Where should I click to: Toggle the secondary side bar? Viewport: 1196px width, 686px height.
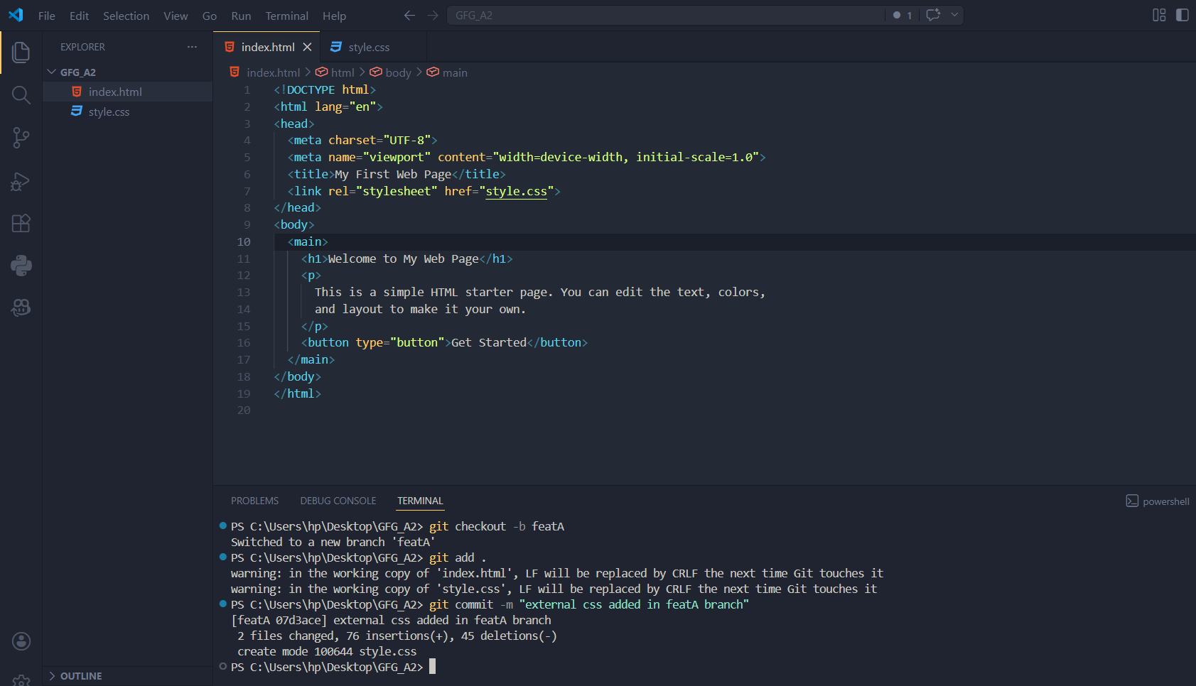[x=1182, y=15]
